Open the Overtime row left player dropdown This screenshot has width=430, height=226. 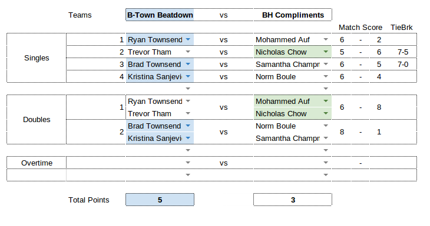click(x=188, y=163)
